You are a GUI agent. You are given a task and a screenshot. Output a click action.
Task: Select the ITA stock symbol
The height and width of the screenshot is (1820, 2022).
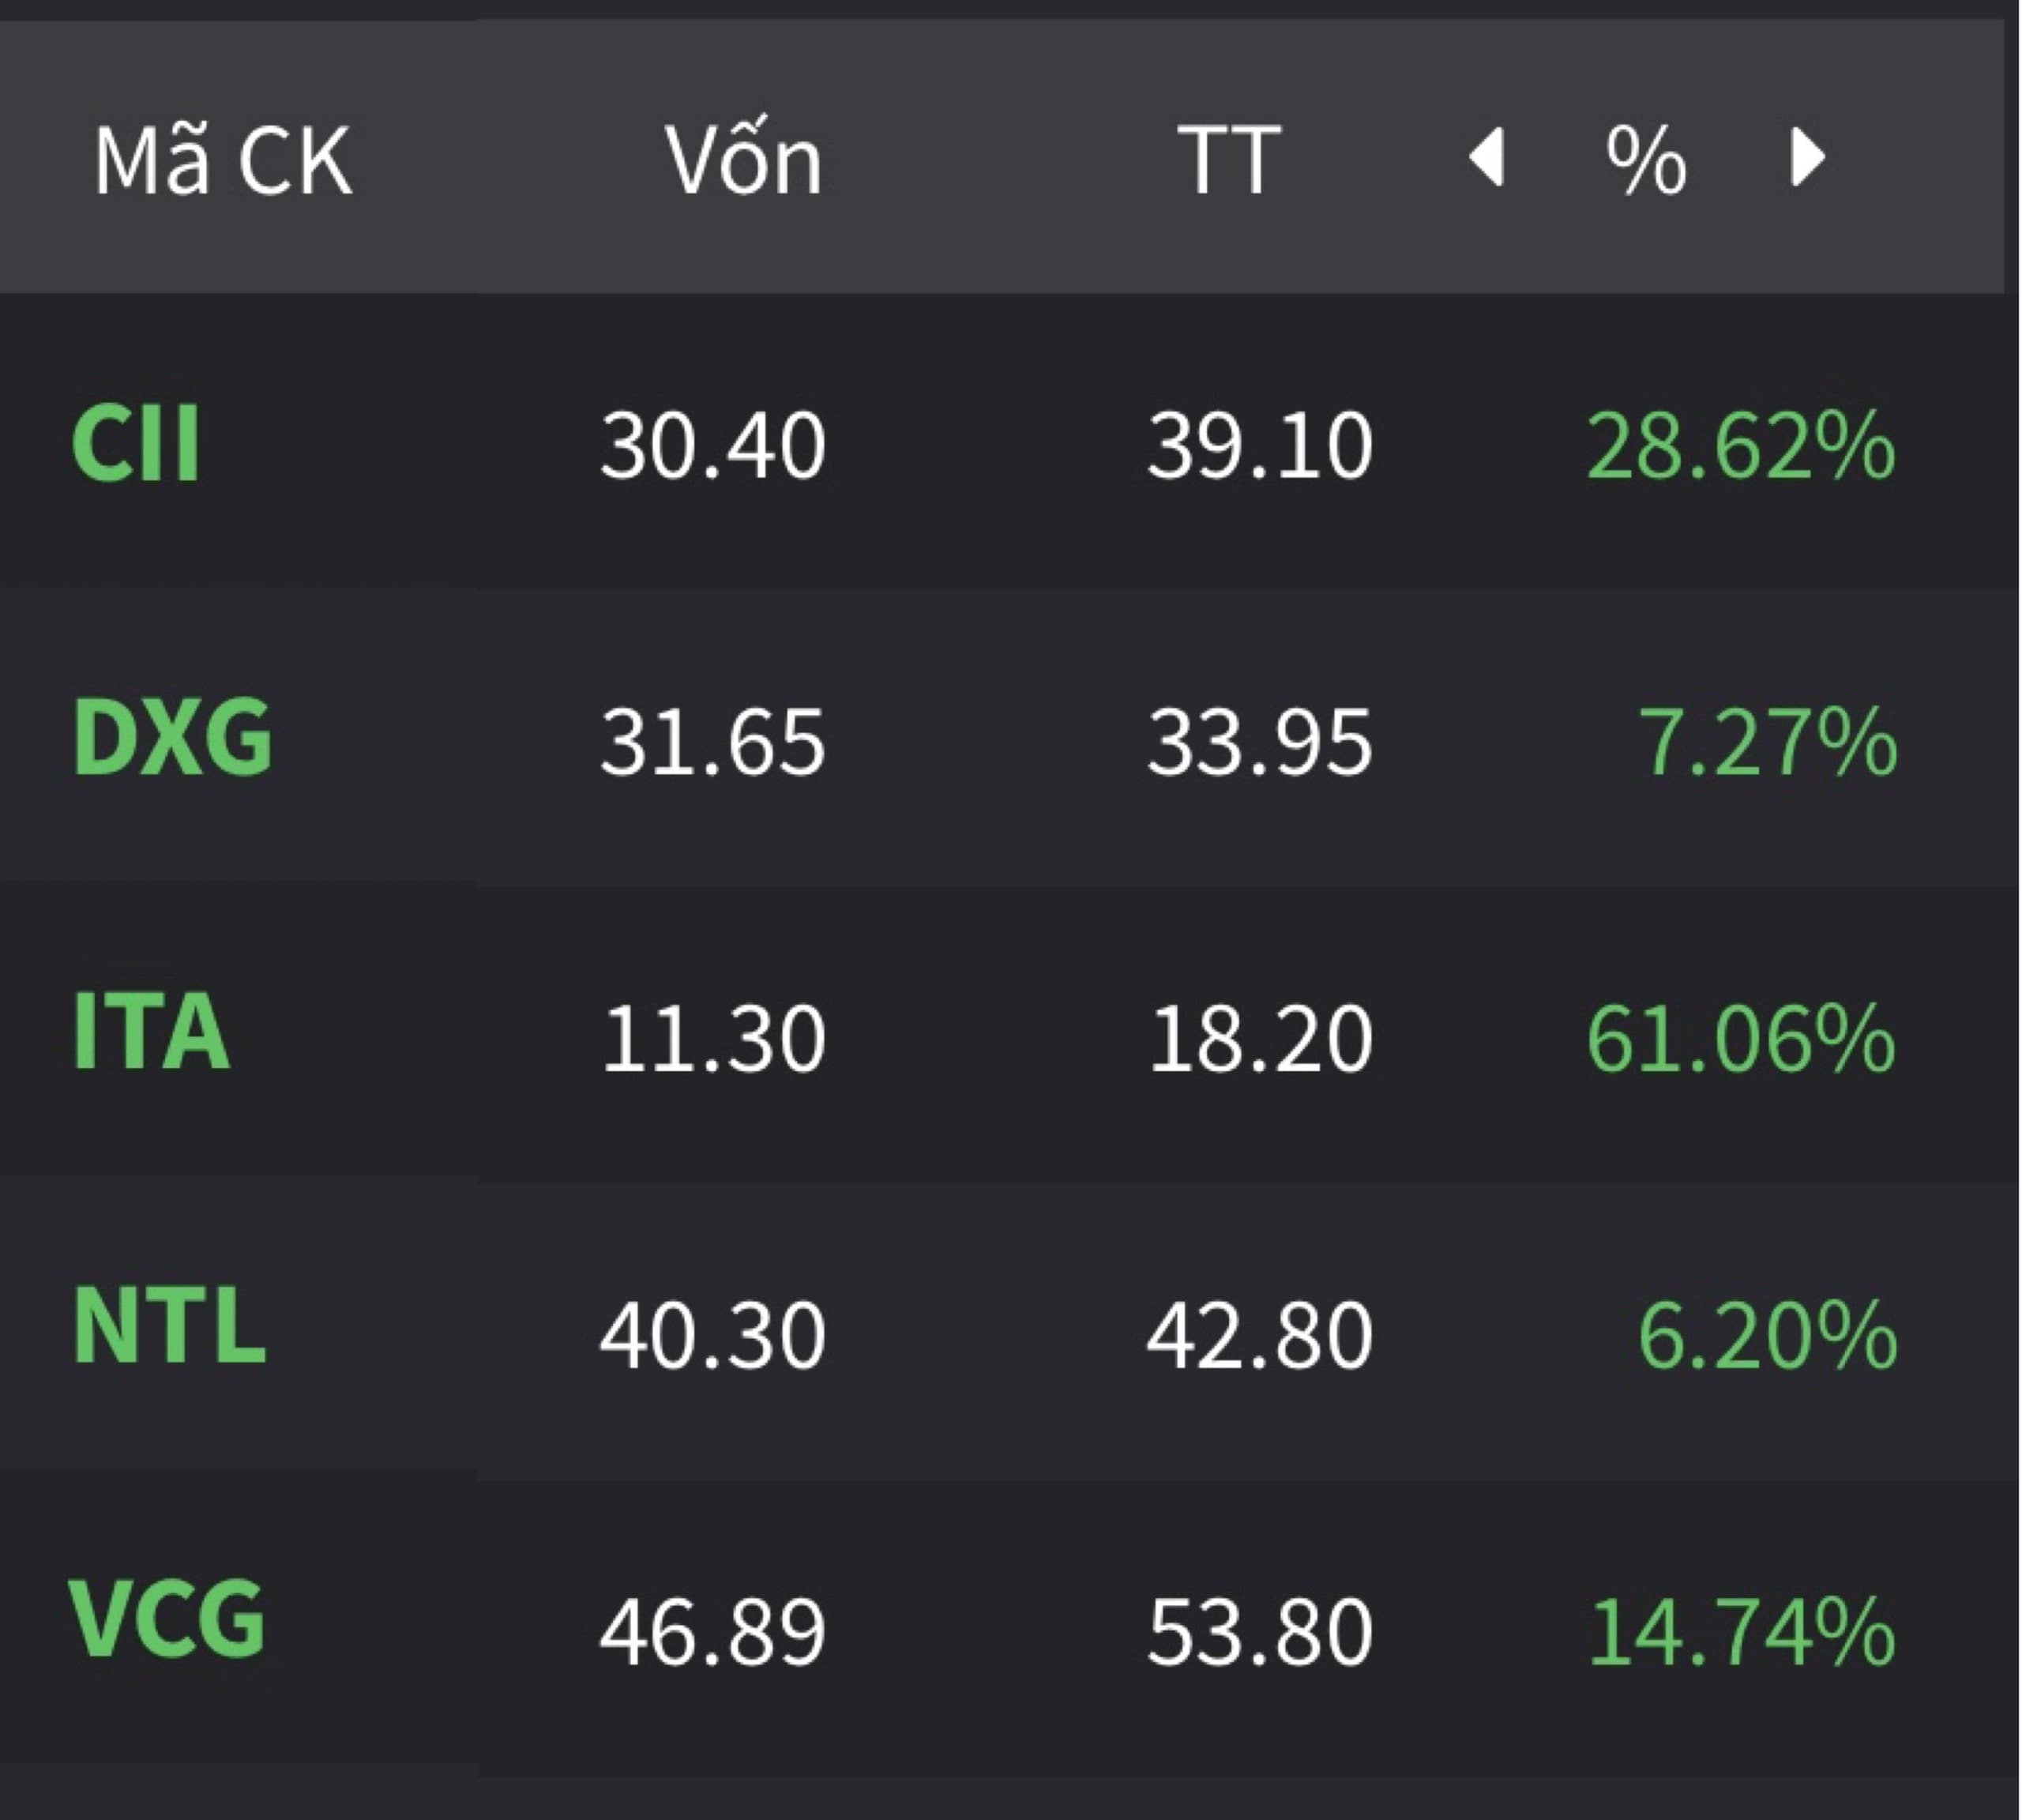click(151, 1032)
